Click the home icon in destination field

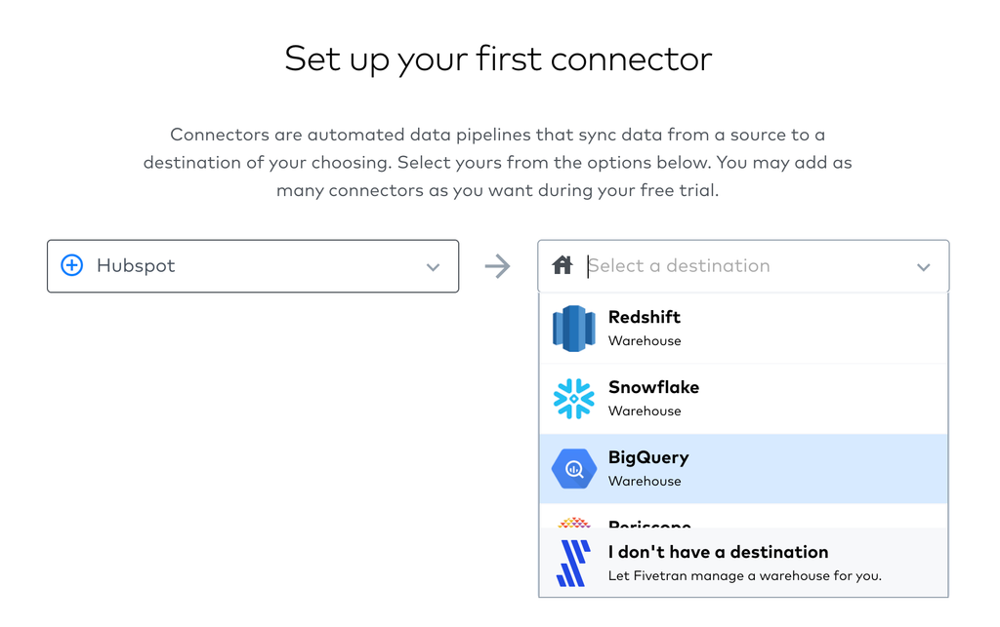click(x=562, y=265)
